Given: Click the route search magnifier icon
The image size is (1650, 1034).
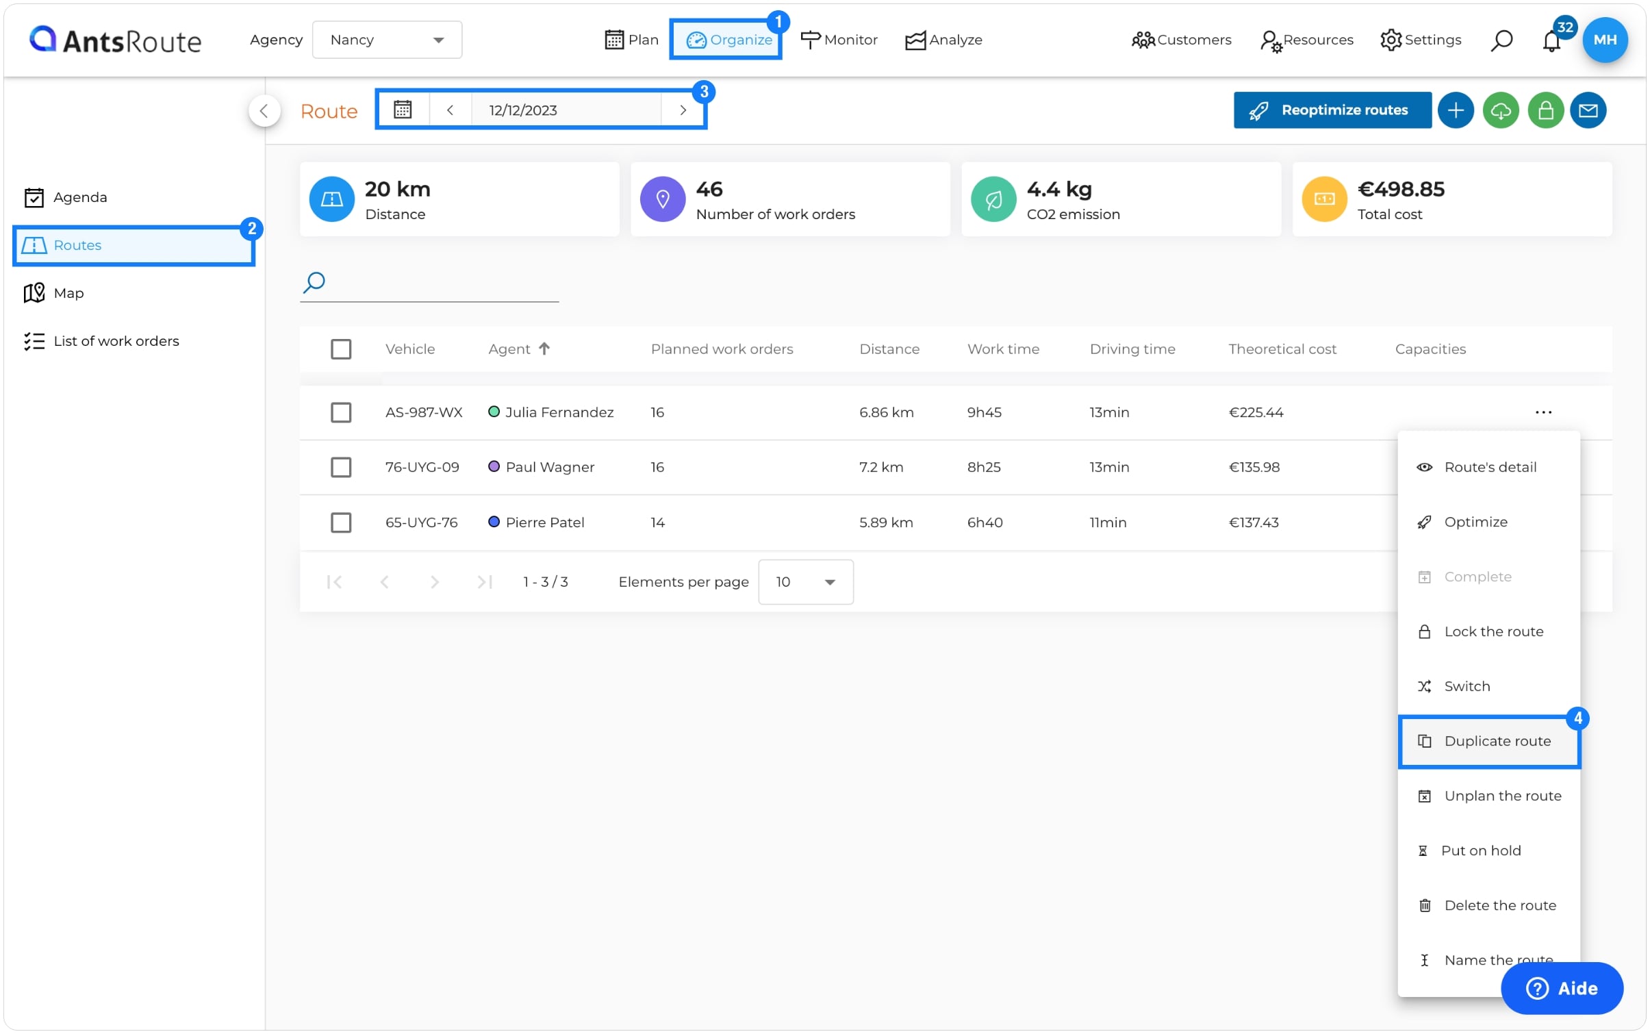Looking at the screenshot, I should (x=314, y=281).
